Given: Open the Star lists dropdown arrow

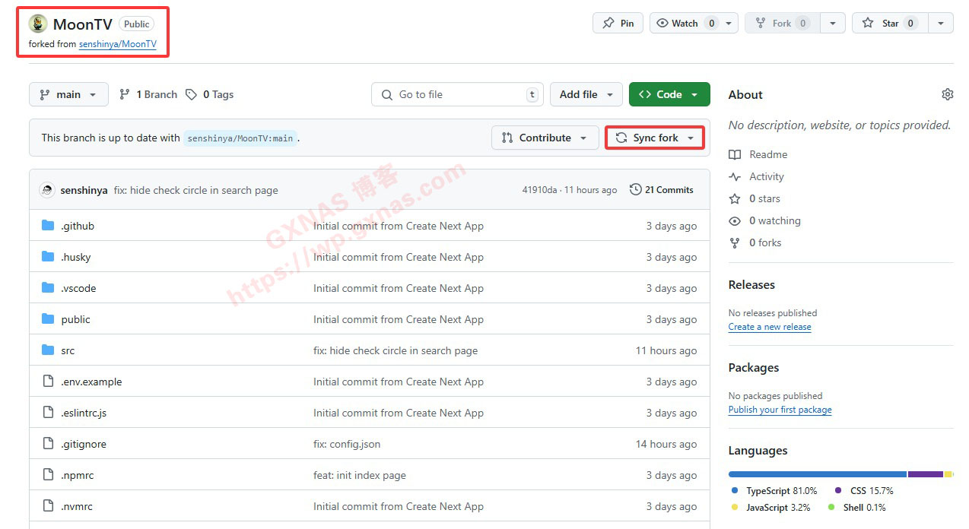Looking at the screenshot, I should coord(941,23).
